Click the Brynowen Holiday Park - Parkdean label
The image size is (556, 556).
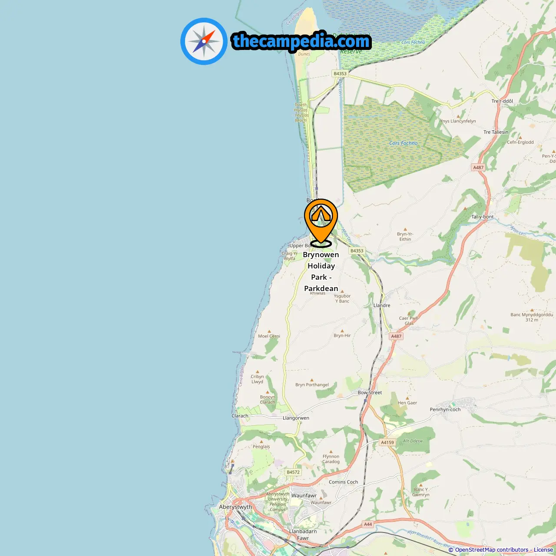(321, 271)
